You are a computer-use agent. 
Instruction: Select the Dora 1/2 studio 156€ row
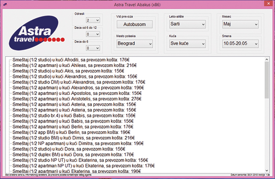click(x=69, y=149)
